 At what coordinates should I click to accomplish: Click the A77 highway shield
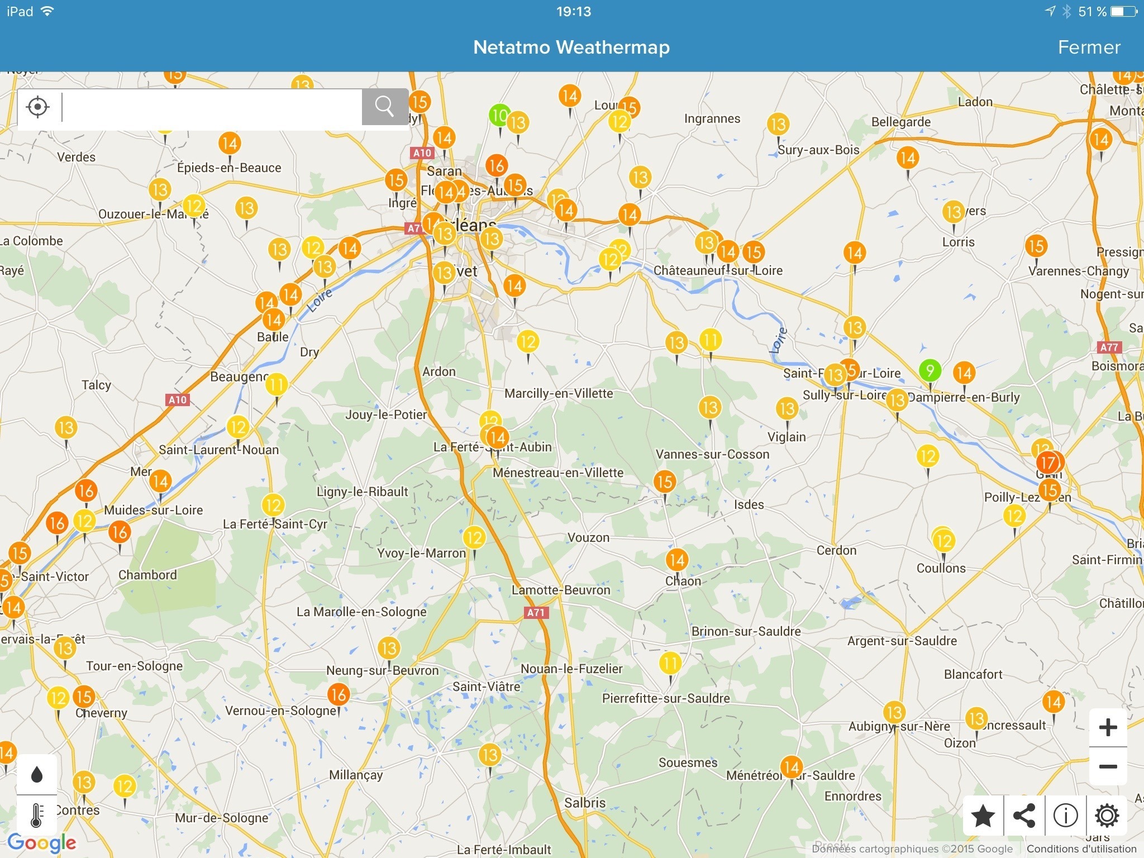click(1109, 347)
